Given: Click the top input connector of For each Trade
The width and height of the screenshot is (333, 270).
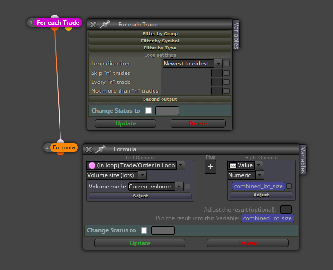Looking at the screenshot, I should pyautogui.click(x=55, y=17).
